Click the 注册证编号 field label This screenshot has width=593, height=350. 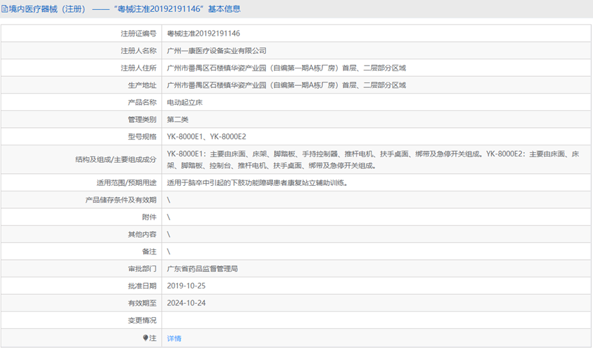click(x=138, y=34)
